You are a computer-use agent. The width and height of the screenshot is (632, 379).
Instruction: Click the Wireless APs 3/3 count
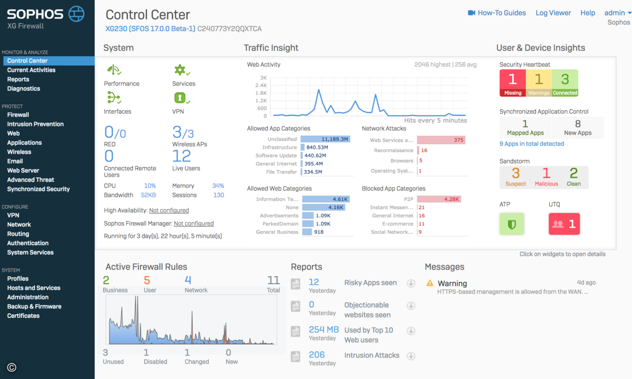[x=184, y=132]
